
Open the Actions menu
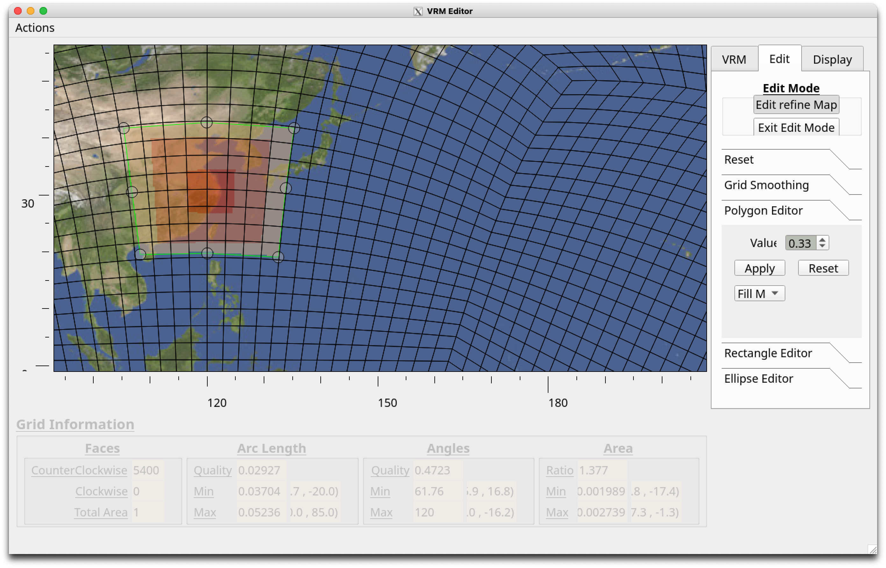pyautogui.click(x=35, y=28)
